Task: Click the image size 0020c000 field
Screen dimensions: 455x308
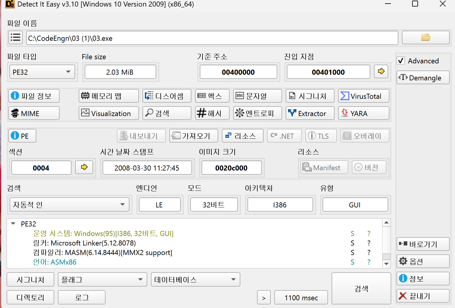Action: tap(232, 168)
